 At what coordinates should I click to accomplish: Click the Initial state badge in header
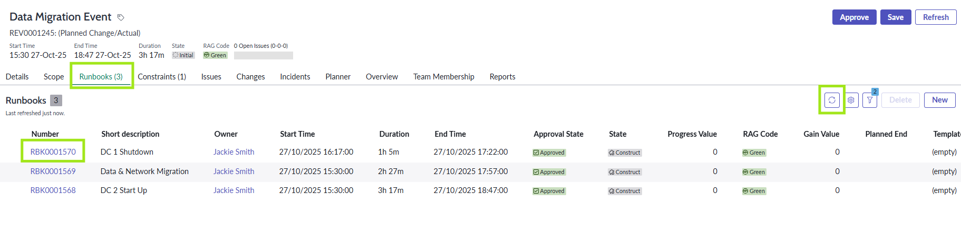click(x=183, y=55)
